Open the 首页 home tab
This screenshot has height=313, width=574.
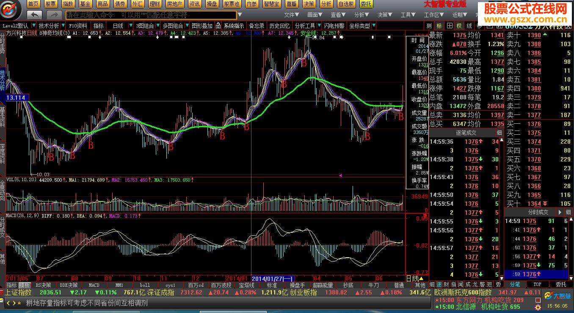(x=33, y=4)
